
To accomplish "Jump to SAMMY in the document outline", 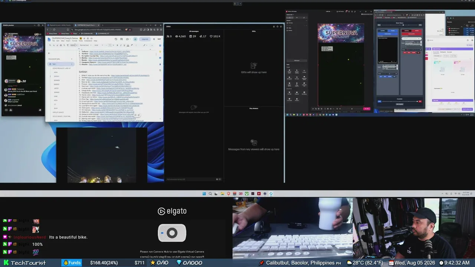I will click(57, 92).
